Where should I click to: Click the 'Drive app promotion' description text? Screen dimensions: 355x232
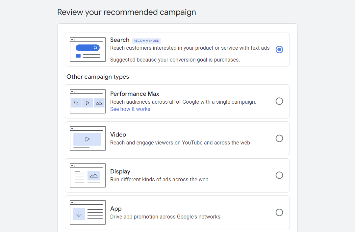click(x=165, y=217)
